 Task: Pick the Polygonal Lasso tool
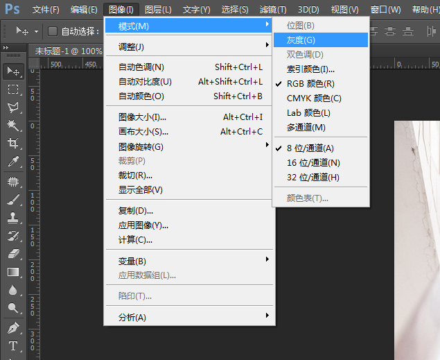click(x=13, y=108)
